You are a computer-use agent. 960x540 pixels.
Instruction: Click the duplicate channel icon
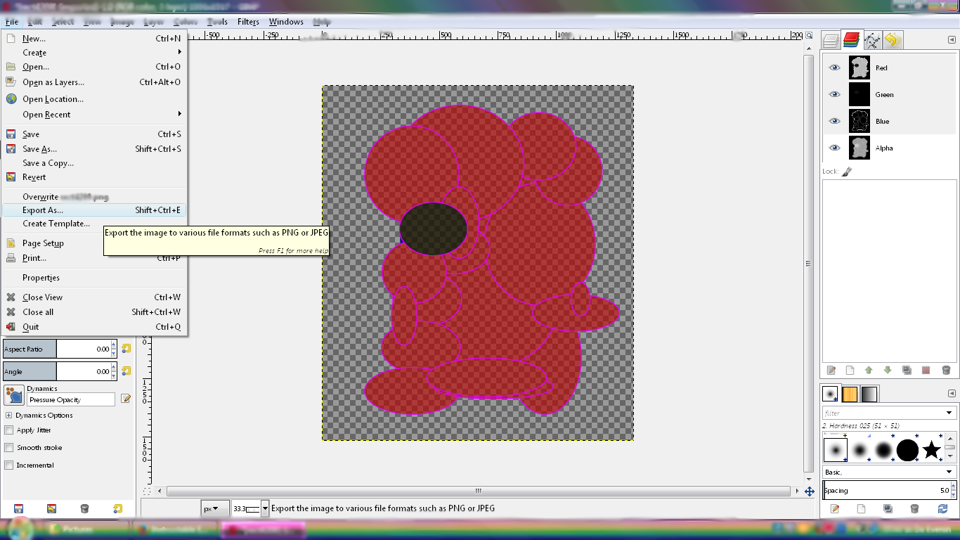pos(907,370)
